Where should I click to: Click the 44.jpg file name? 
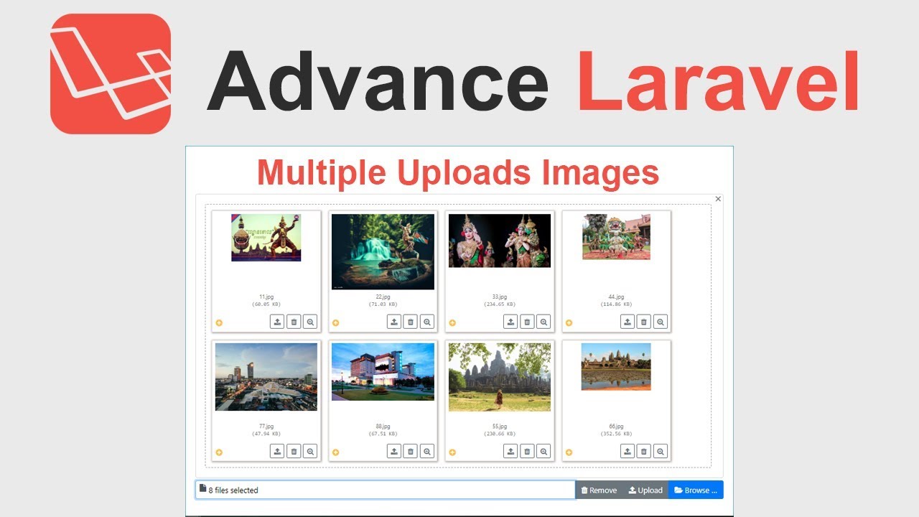click(616, 297)
